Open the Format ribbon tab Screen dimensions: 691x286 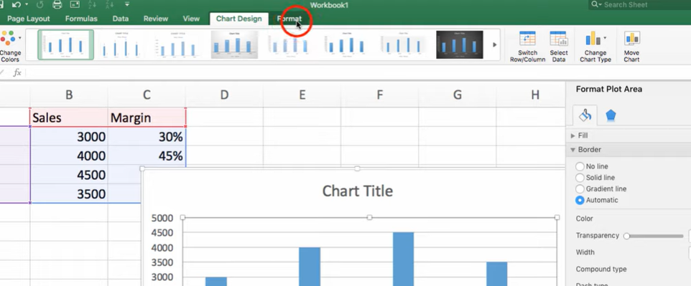[289, 19]
